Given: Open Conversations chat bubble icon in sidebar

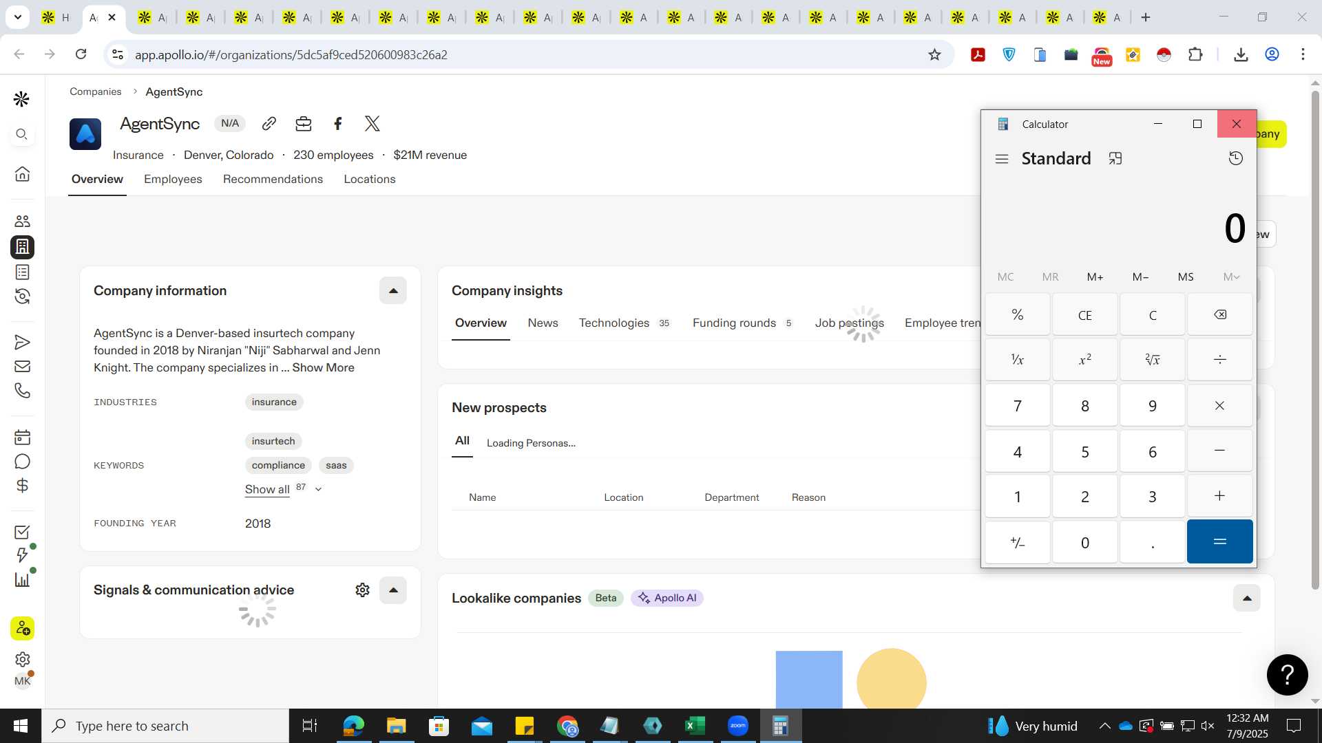Looking at the screenshot, I should point(22,462).
